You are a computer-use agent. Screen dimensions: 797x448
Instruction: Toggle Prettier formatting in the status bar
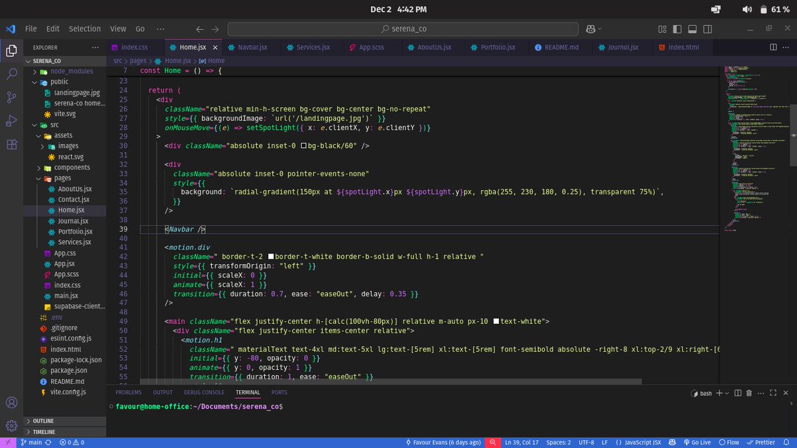click(x=760, y=442)
